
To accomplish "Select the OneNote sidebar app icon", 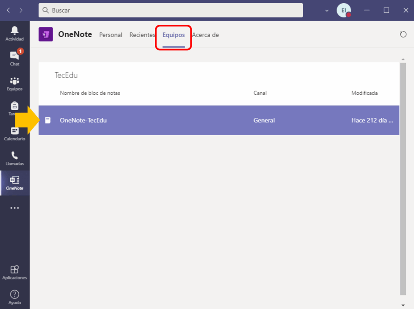I will (15, 183).
